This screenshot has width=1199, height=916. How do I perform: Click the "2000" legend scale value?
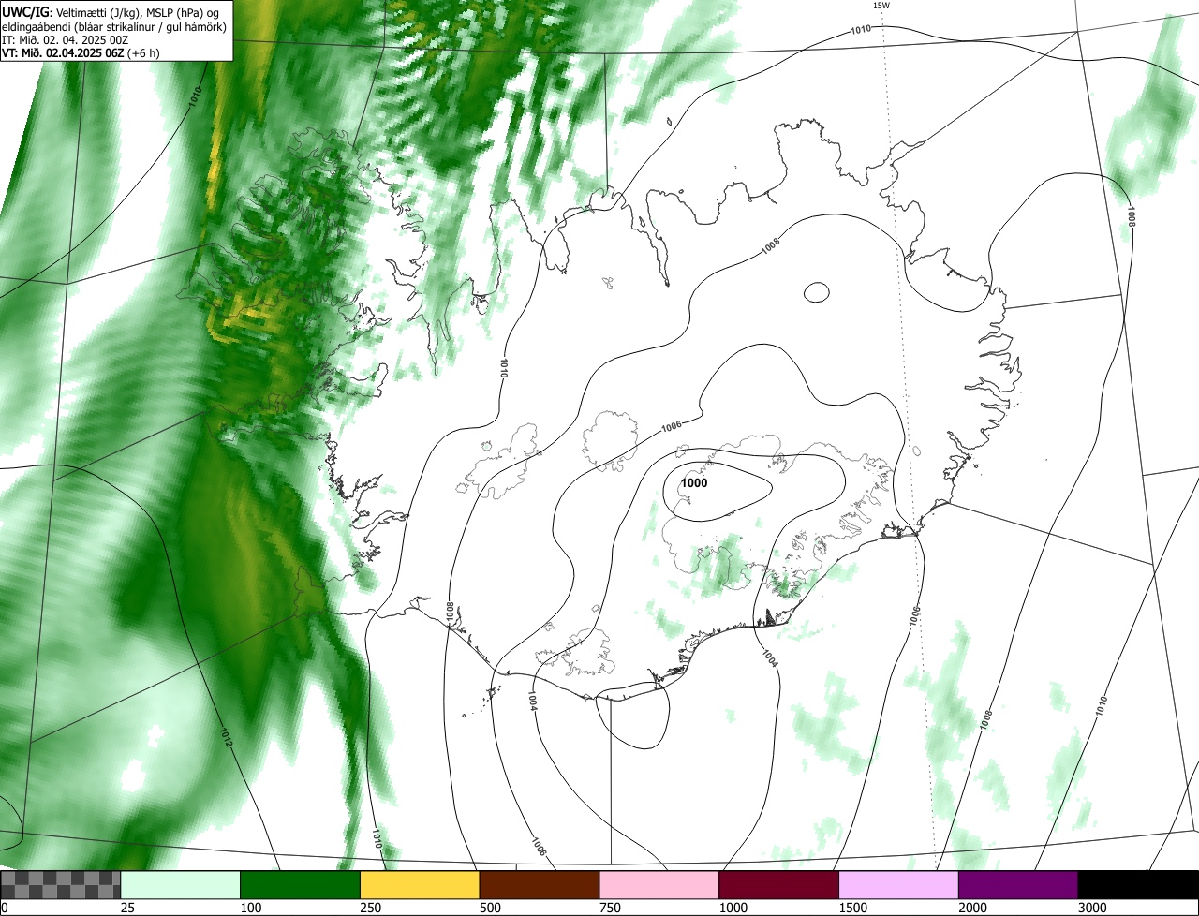[973, 908]
